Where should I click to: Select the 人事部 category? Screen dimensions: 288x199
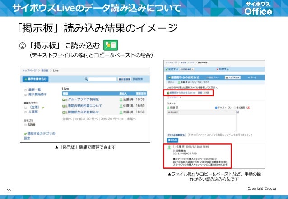(33, 112)
